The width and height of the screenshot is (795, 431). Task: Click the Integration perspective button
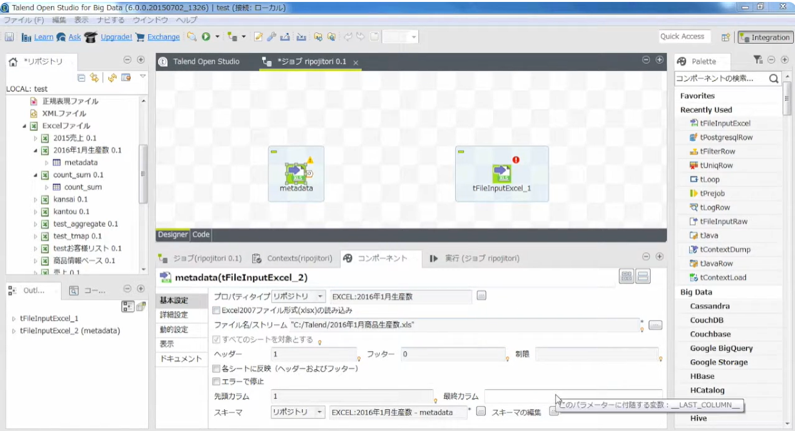click(x=765, y=37)
